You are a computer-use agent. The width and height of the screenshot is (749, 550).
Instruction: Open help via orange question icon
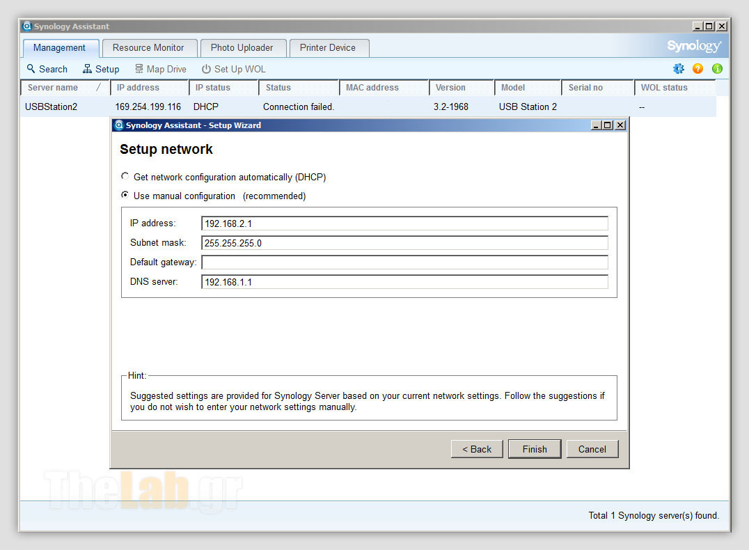[698, 69]
